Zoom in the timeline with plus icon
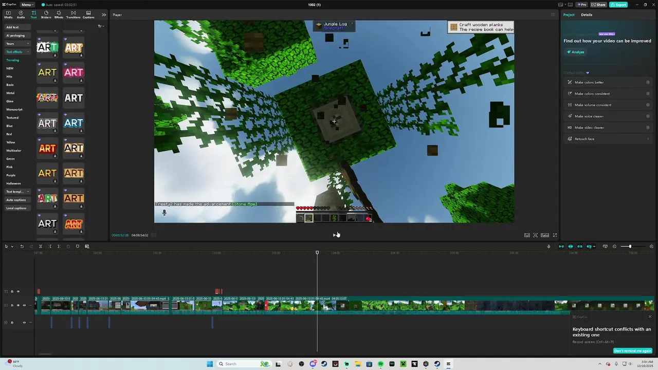The height and width of the screenshot is (370, 658). coord(651,246)
